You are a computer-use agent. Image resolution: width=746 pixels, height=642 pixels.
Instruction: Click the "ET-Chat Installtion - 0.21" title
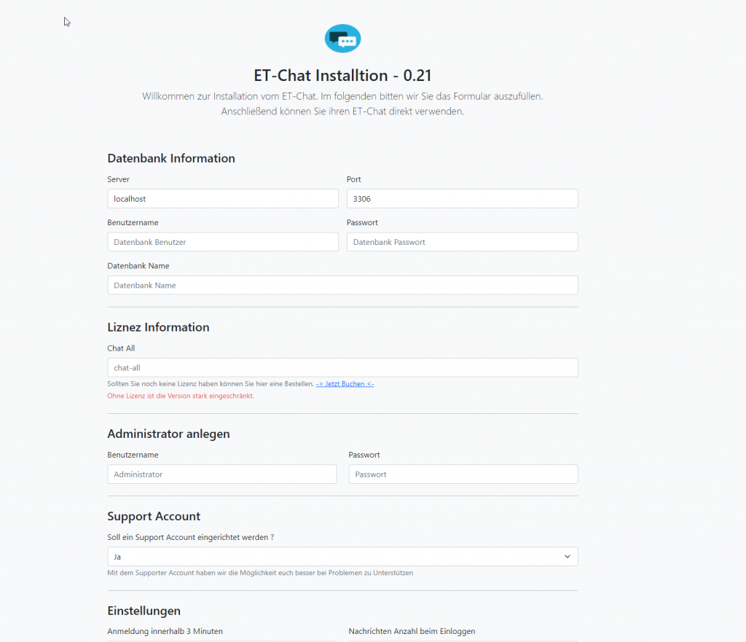tap(342, 76)
